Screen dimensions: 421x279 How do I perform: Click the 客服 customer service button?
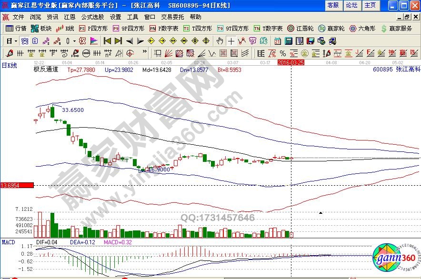(333, 5)
